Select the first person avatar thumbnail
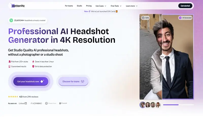This screenshot has width=203, height=117. (142, 105)
